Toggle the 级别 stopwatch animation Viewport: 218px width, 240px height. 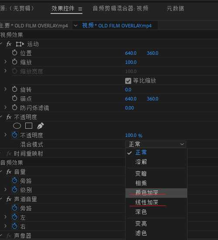pos(14,190)
